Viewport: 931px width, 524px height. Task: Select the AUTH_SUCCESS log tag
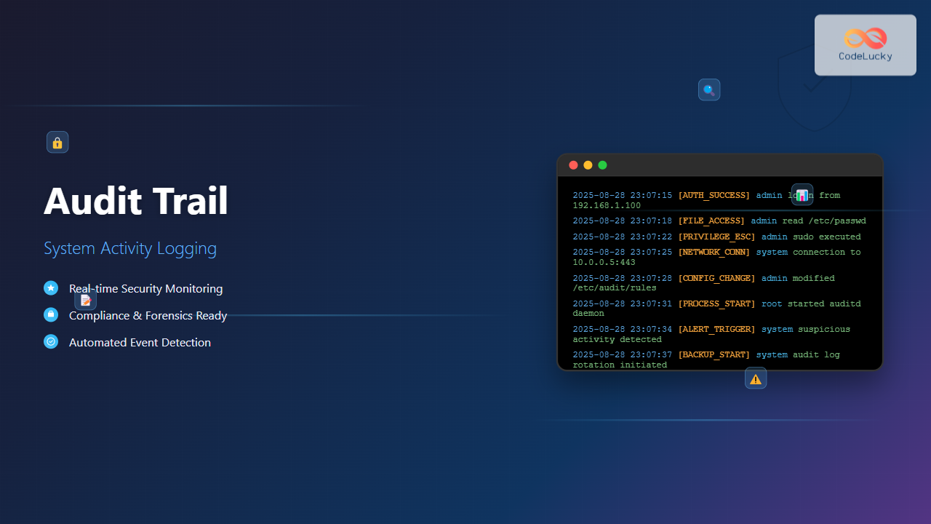714,195
